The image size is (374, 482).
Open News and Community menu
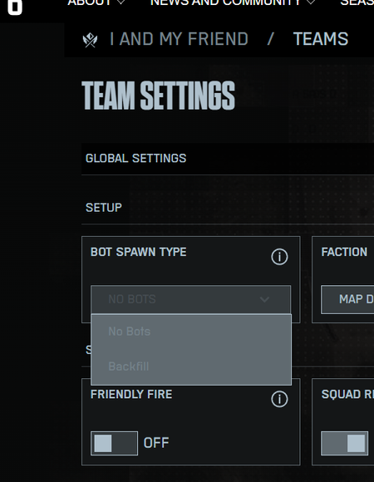pyautogui.click(x=225, y=2)
